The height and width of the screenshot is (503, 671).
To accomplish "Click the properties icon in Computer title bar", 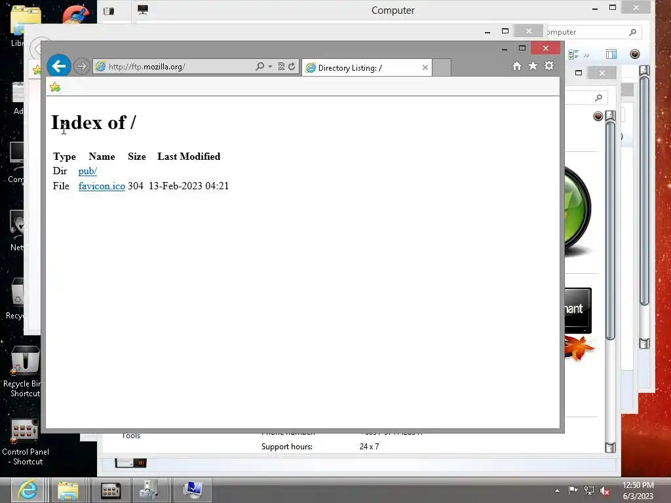I will point(109,10).
